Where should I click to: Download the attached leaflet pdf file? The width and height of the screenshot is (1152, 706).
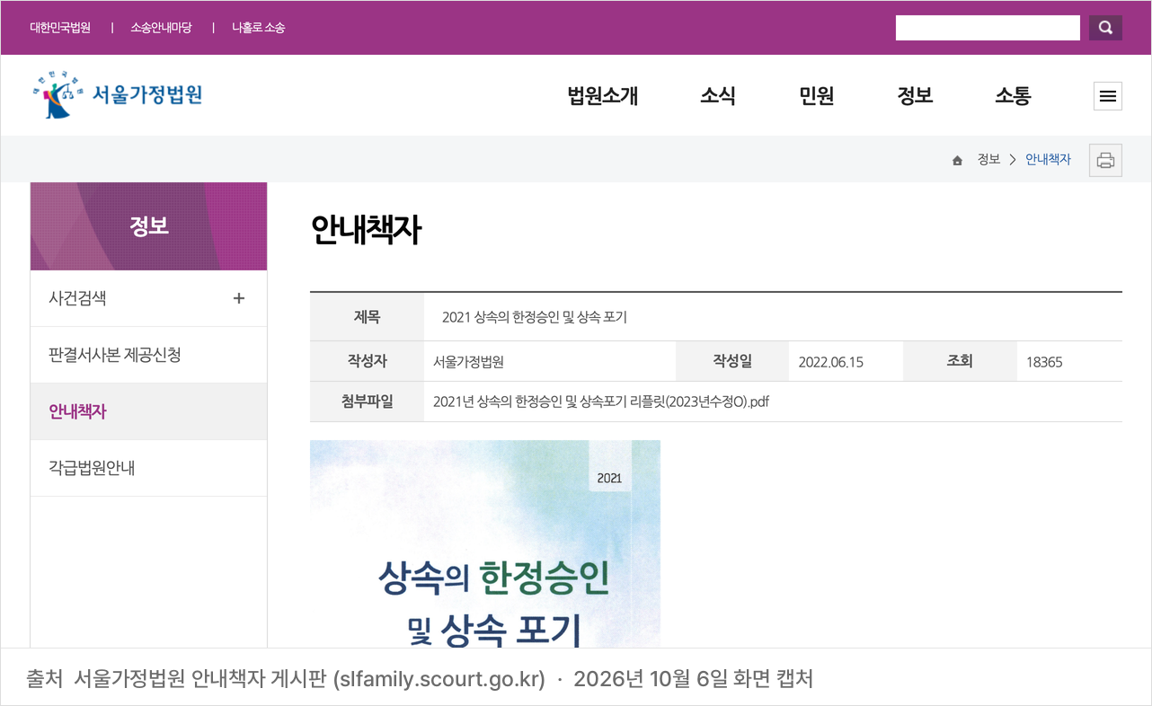pyautogui.click(x=601, y=402)
